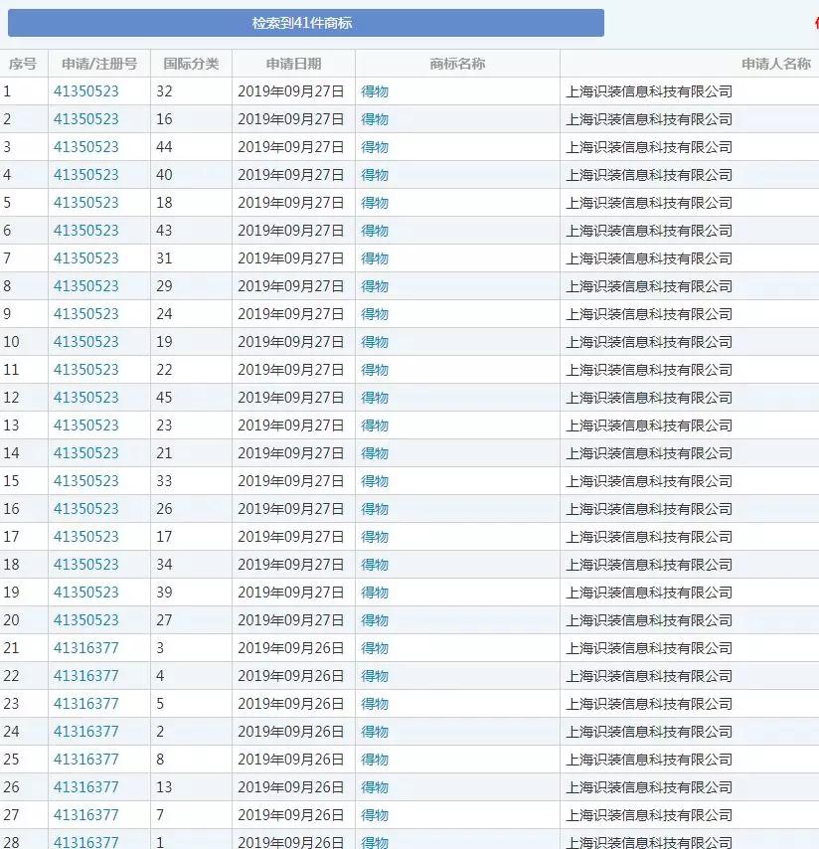Open 得物 trademark link in row 21
Image resolution: width=819 pixels, height=849 pixels.
click(374, 648)
